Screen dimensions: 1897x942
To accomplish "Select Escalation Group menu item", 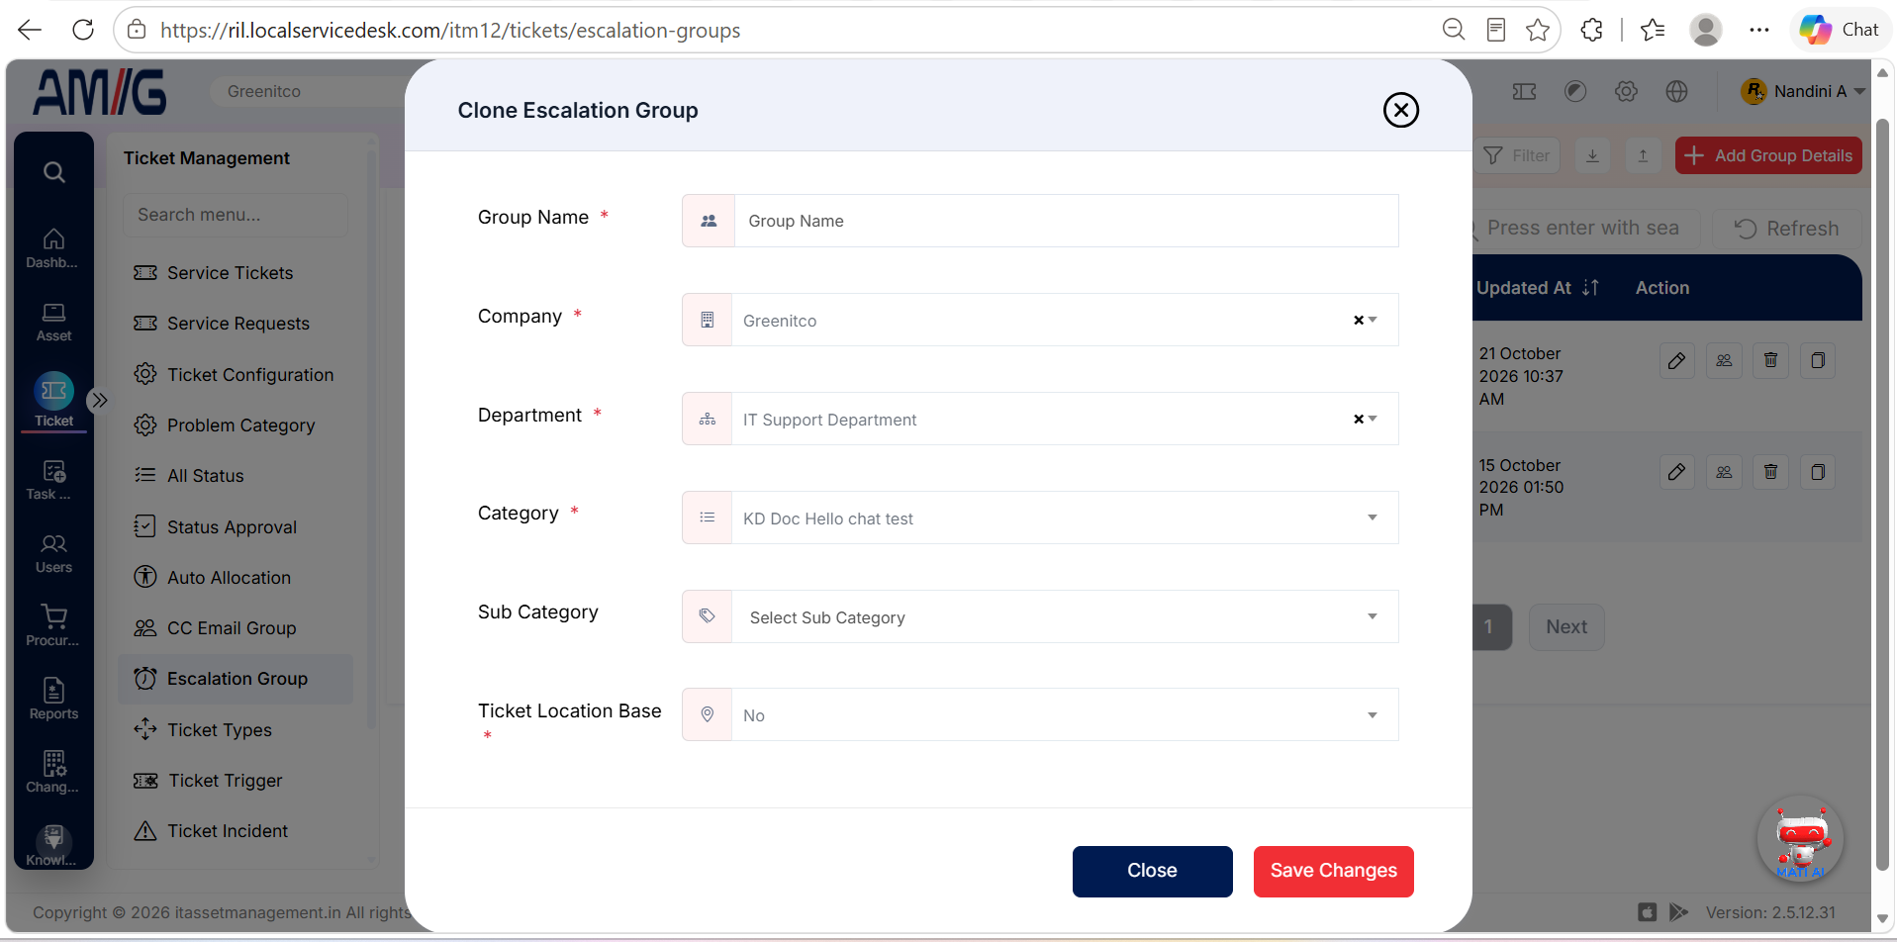I will (x=236, y=679).
